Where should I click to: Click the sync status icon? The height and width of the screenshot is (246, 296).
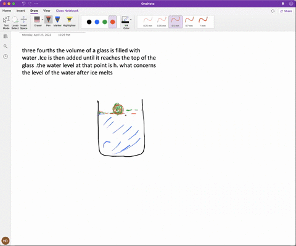[x=273, y=11]
